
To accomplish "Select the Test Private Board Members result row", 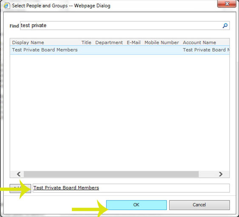I will pos(120,50).
